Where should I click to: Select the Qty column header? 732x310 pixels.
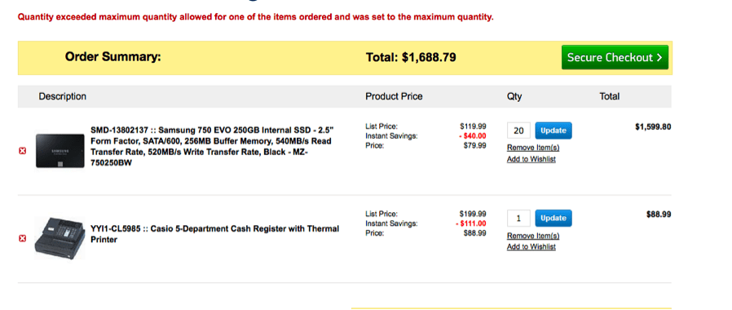pos(514,96)
